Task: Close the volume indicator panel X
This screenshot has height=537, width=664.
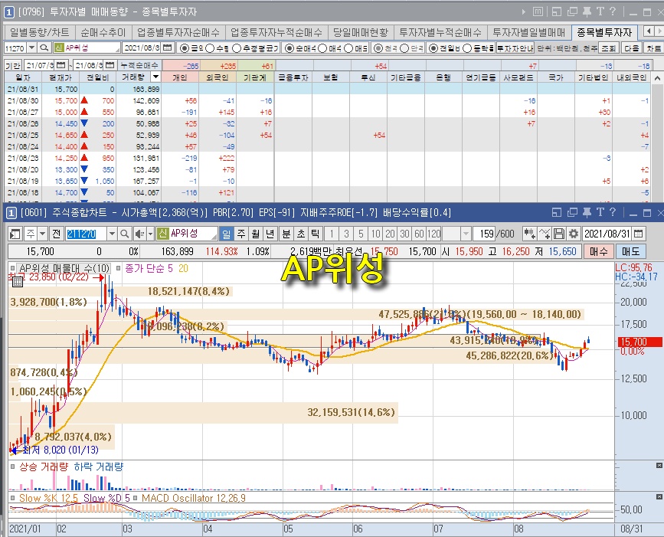Action: point(659,466)
